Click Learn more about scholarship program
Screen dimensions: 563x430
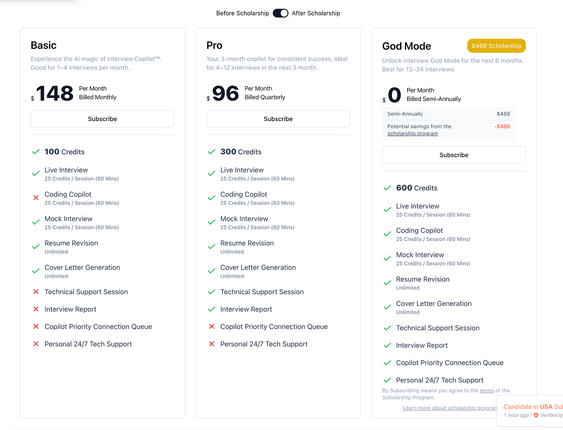click(450, 408)
